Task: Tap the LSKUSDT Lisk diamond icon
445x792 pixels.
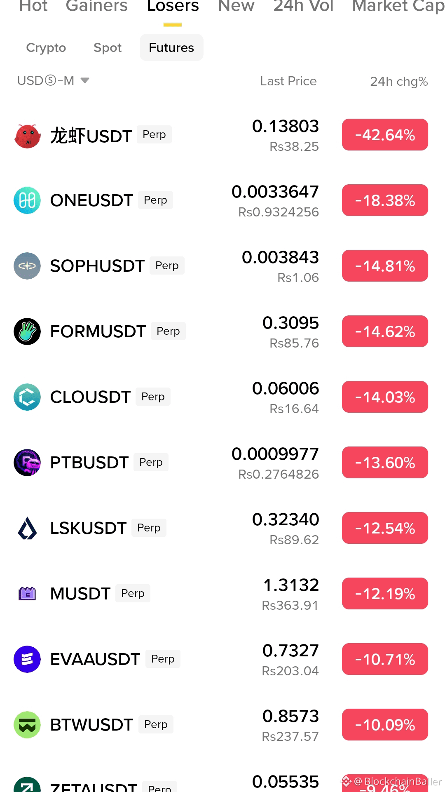Action: pyautogui.click(x=27, y=528)
